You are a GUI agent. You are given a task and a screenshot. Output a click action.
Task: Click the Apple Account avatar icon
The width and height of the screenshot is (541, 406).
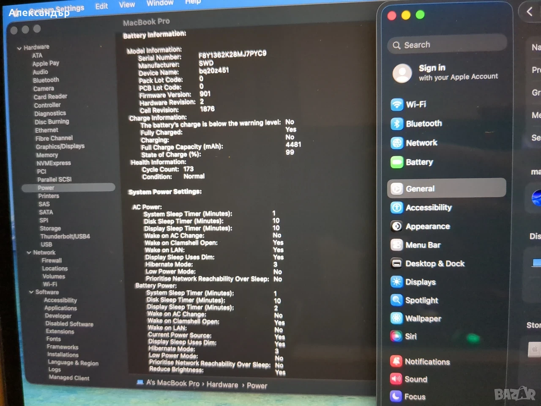click(402, 73)
